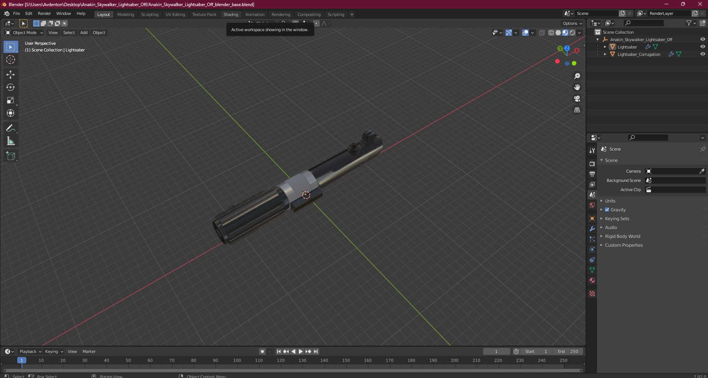Switch to solid shading
The height and width of the screenshot is (378, 708).
click(558, 33)
